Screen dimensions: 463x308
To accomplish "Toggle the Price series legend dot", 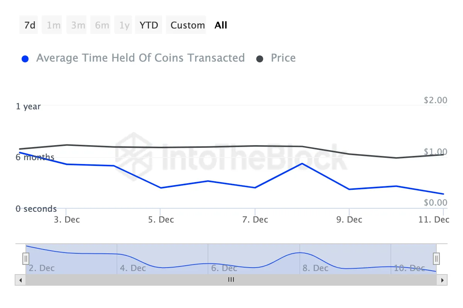I will coord(260,59).
